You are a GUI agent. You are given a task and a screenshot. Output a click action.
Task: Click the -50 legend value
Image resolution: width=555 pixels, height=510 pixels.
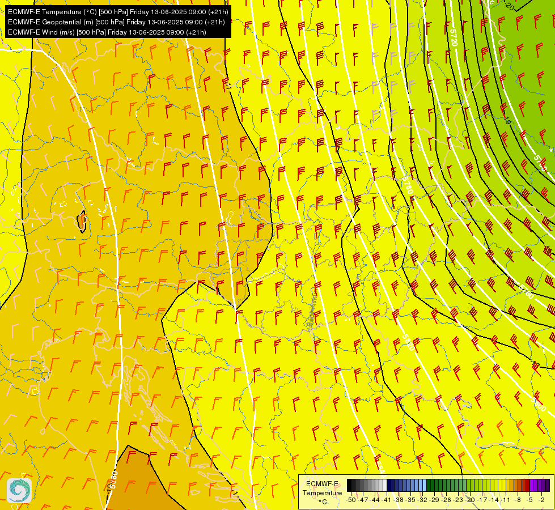351,500
